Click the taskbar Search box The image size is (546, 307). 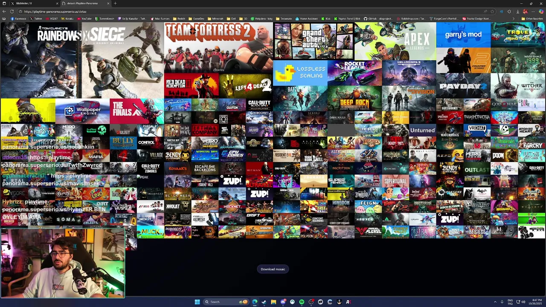(x=226, y=302)
